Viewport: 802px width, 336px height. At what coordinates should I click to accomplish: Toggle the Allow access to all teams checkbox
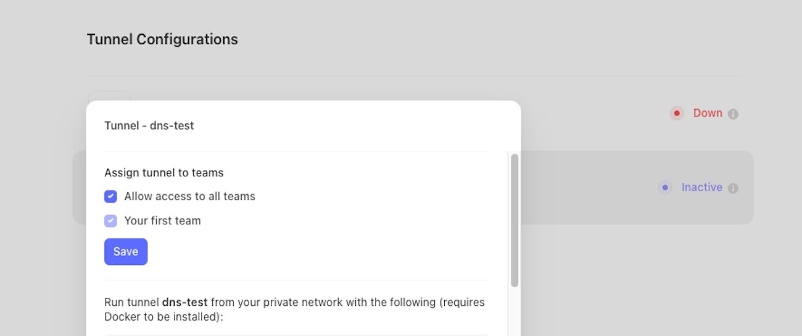[110, 197]
